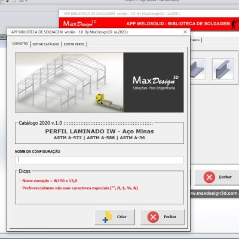Screen dimensions: 239x239
Task: Select the channel profile thumbnail in background window
Action: click(x=223, y=69)
